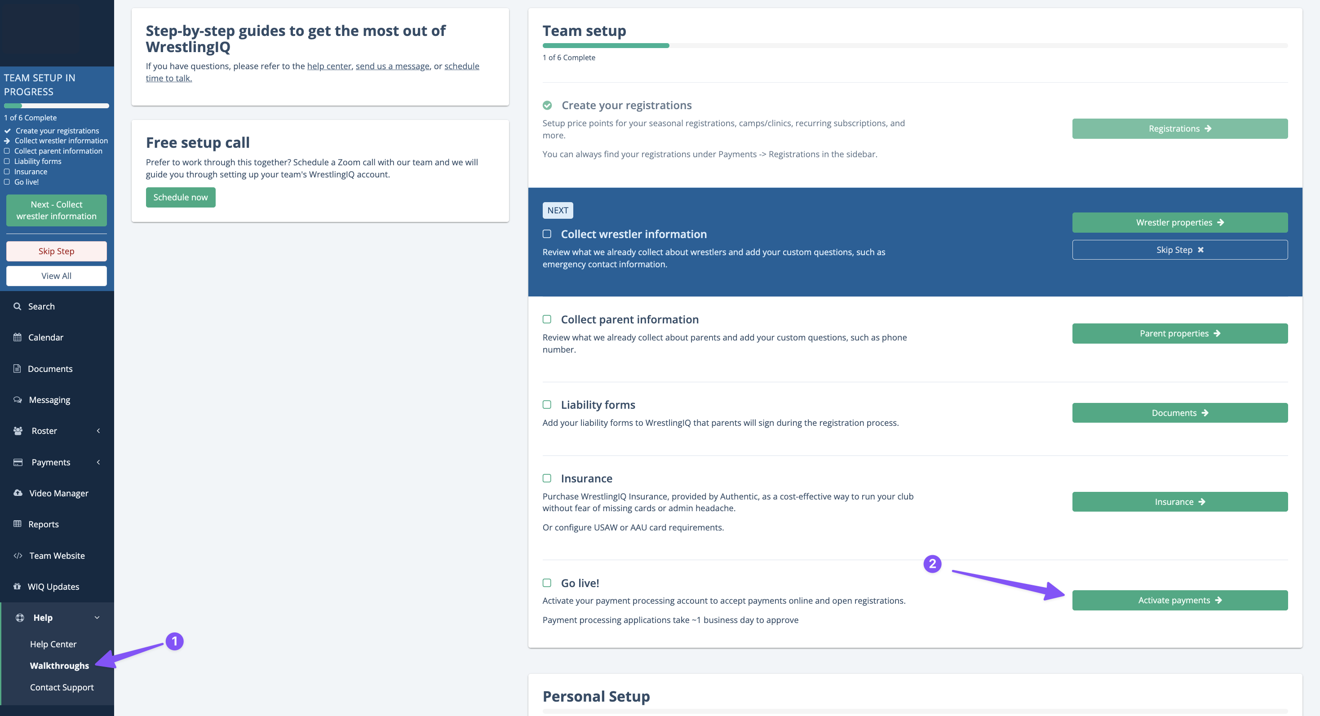Click the arrow icon on Parent properties button
Viewport: 1320px width, 716px height.
pyautogui.click(x=1217, y=333)
